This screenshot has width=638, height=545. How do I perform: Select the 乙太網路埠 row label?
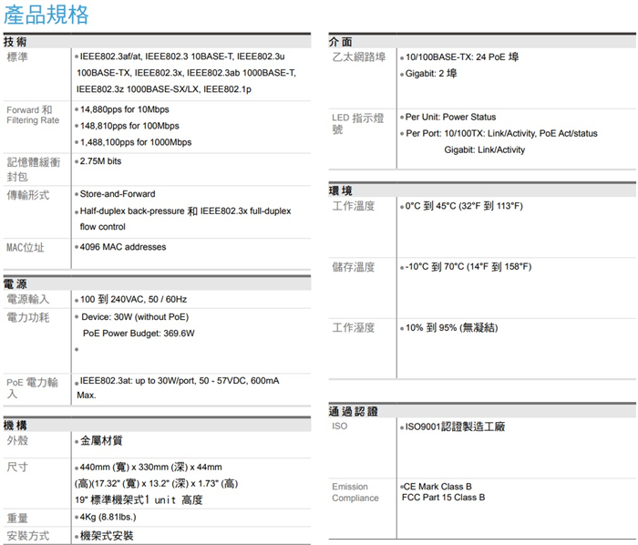point(358,57)
